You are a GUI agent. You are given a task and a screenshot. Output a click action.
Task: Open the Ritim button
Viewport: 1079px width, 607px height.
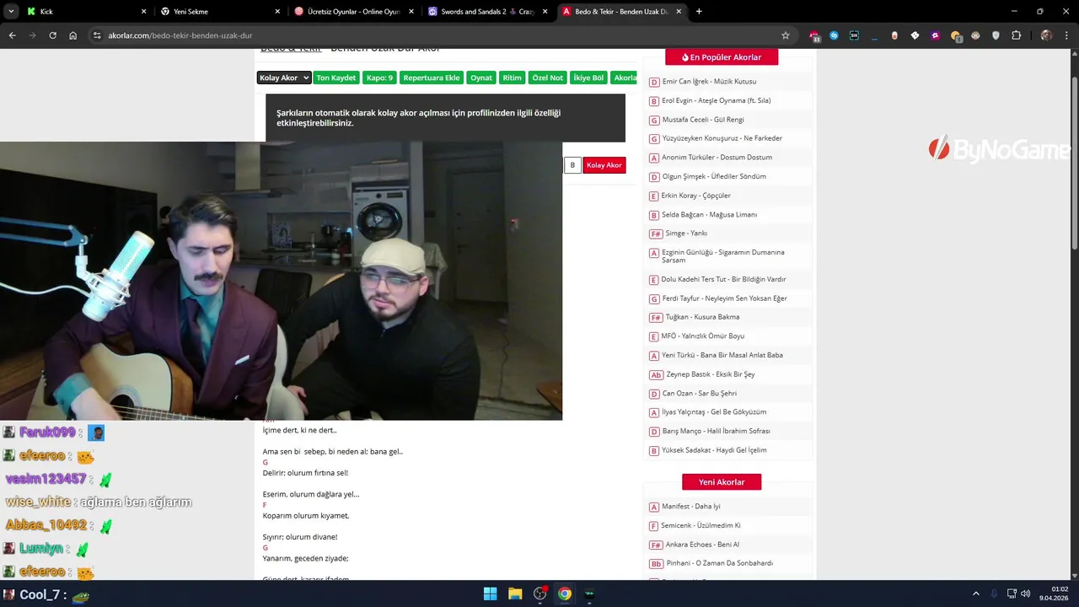[513, 78]
